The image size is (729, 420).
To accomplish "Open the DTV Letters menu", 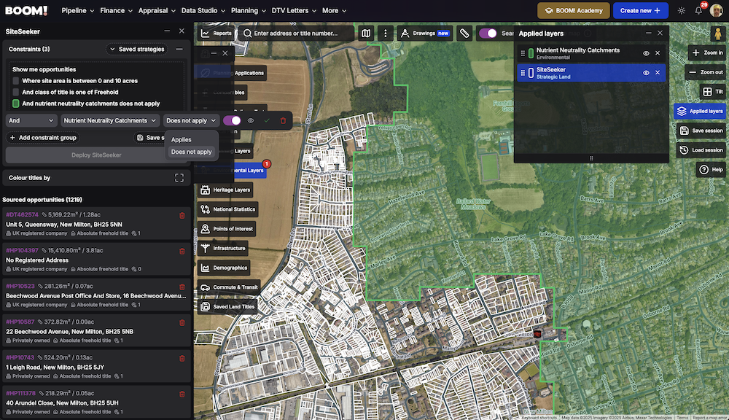I will pos(294,10).
